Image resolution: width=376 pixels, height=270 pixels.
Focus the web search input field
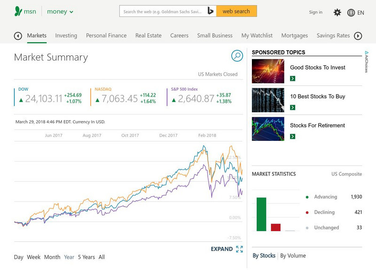pyautogui.click(x=162, y=11)
